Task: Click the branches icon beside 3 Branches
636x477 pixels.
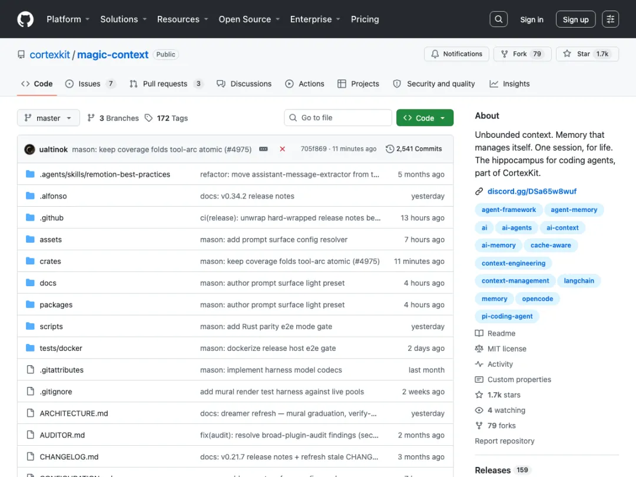Action: click(91, 118)
